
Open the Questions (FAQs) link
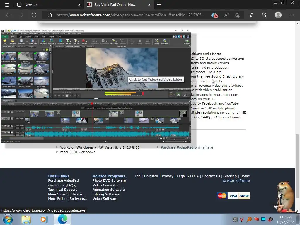pos(62,185)
